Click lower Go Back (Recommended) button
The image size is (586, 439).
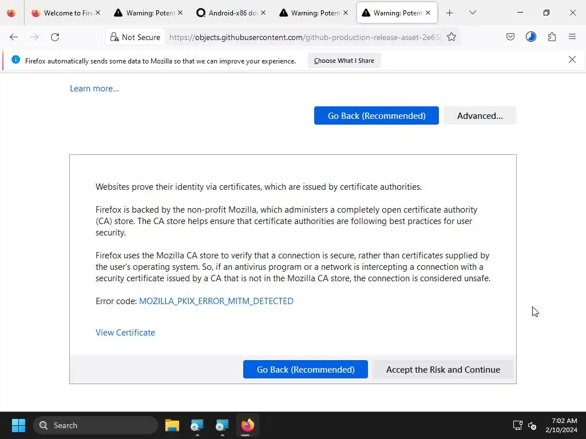pyautogui.click(x=306, y=369)
